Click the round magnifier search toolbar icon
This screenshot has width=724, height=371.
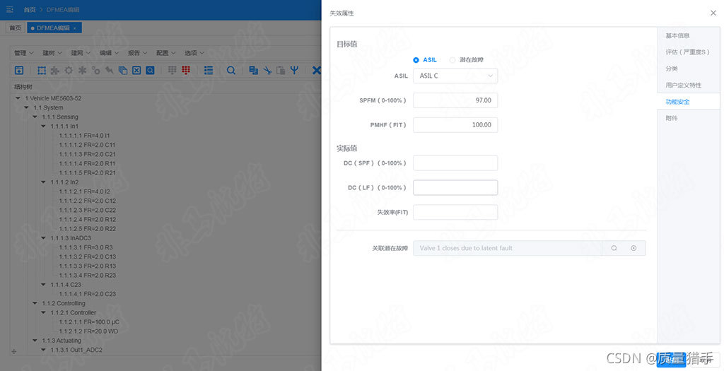[231, 70]
